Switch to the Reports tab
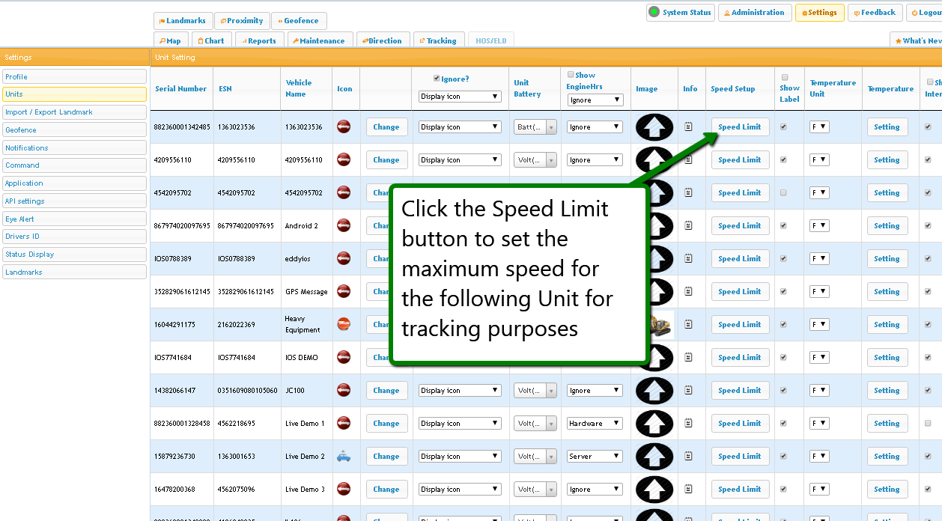The height and width of the screenshot is (521, 942). point(258,41)
